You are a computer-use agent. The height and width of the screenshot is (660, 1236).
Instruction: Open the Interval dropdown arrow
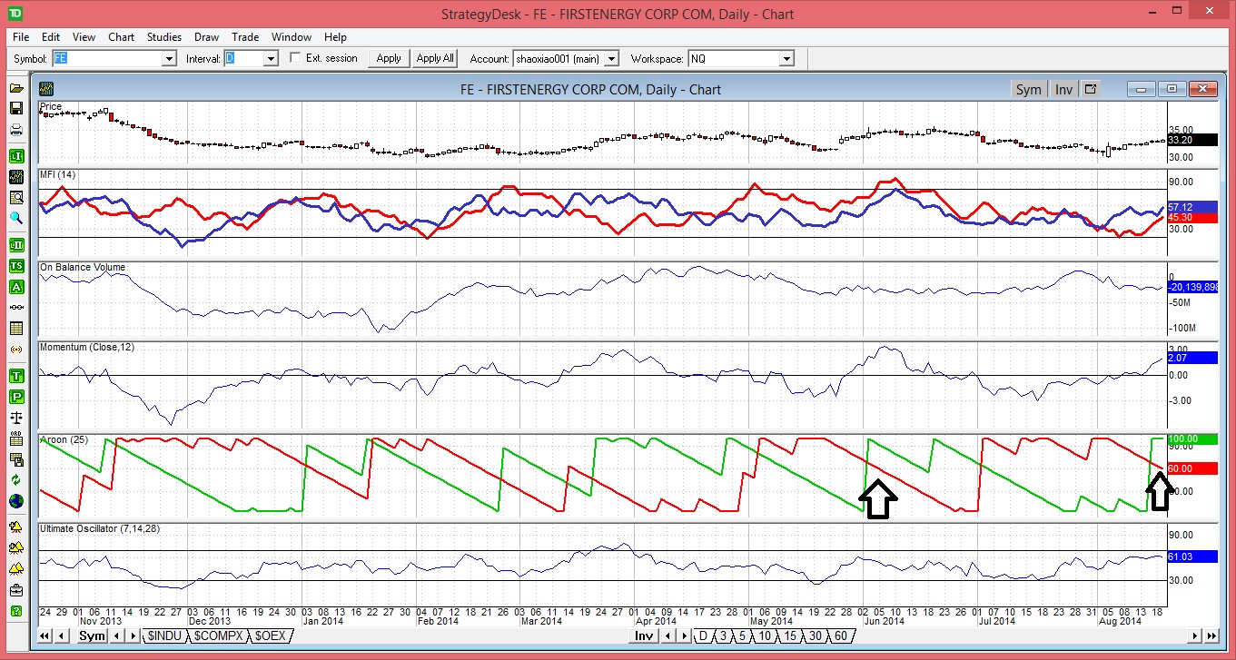[x=270, y=58]
